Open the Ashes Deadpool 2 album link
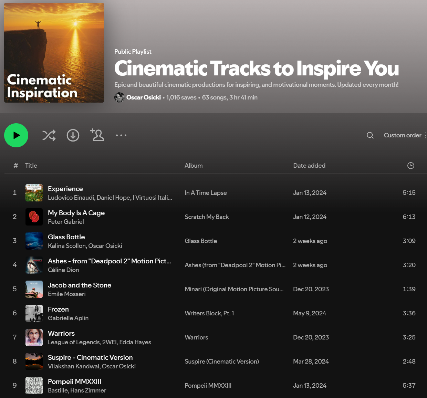Screen dimensions: 427x398 pyautogui.click(x=235, y=265)
